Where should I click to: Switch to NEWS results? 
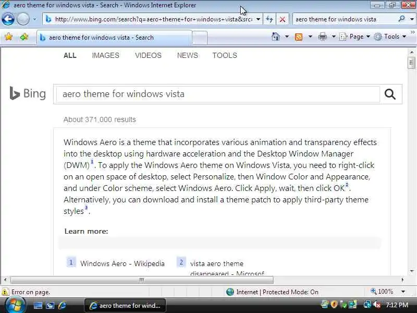pos(188,55)
